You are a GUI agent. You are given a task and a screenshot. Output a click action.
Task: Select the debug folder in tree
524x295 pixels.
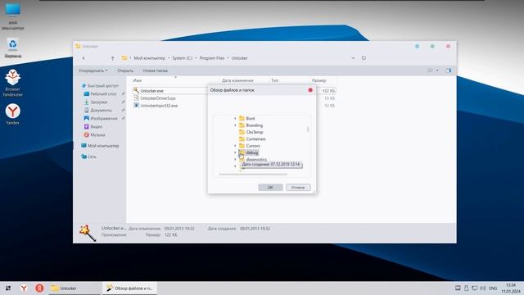pyautogui.click(x=252, y=153)
